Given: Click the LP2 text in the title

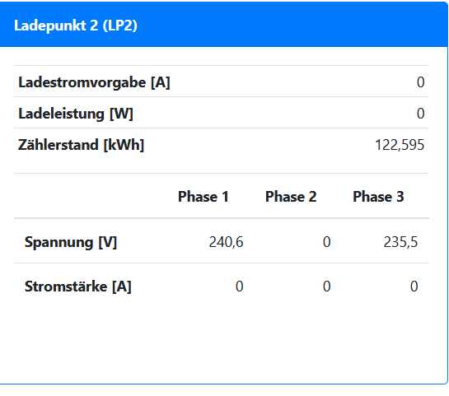Looking at the screenshot, I should click(120, 26).
